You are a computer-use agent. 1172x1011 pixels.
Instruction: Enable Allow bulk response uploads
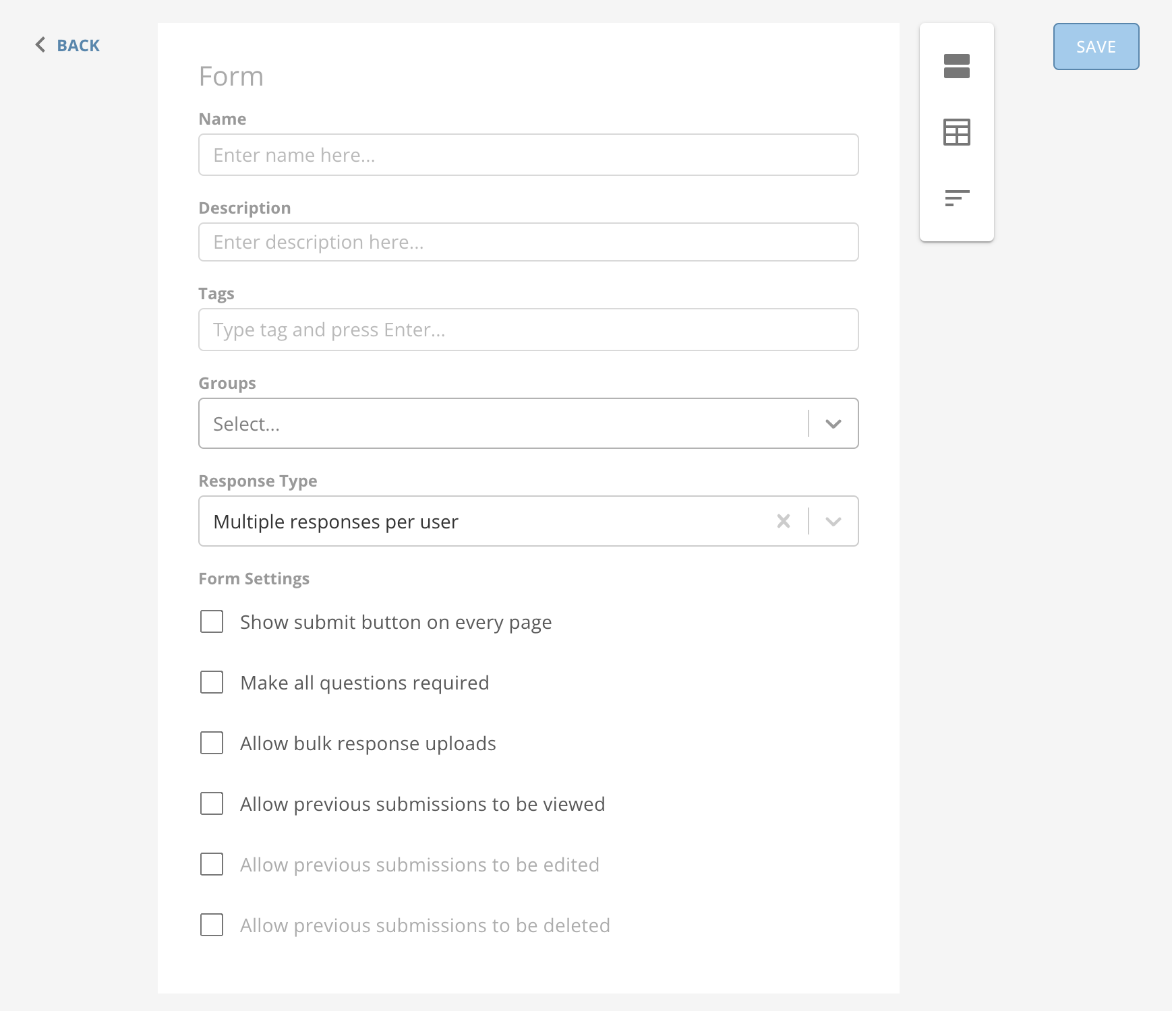[211, 743]
